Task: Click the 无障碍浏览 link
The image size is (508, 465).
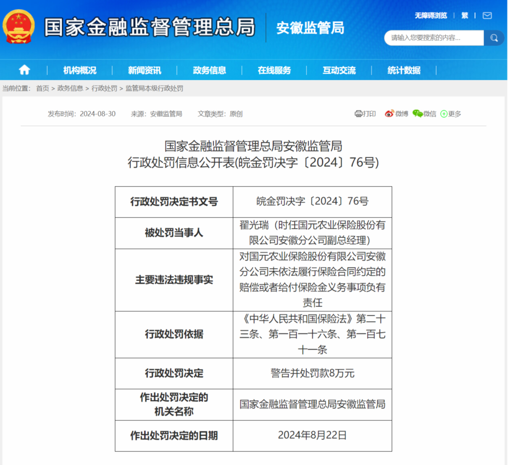Action: [x=431, y=16]
